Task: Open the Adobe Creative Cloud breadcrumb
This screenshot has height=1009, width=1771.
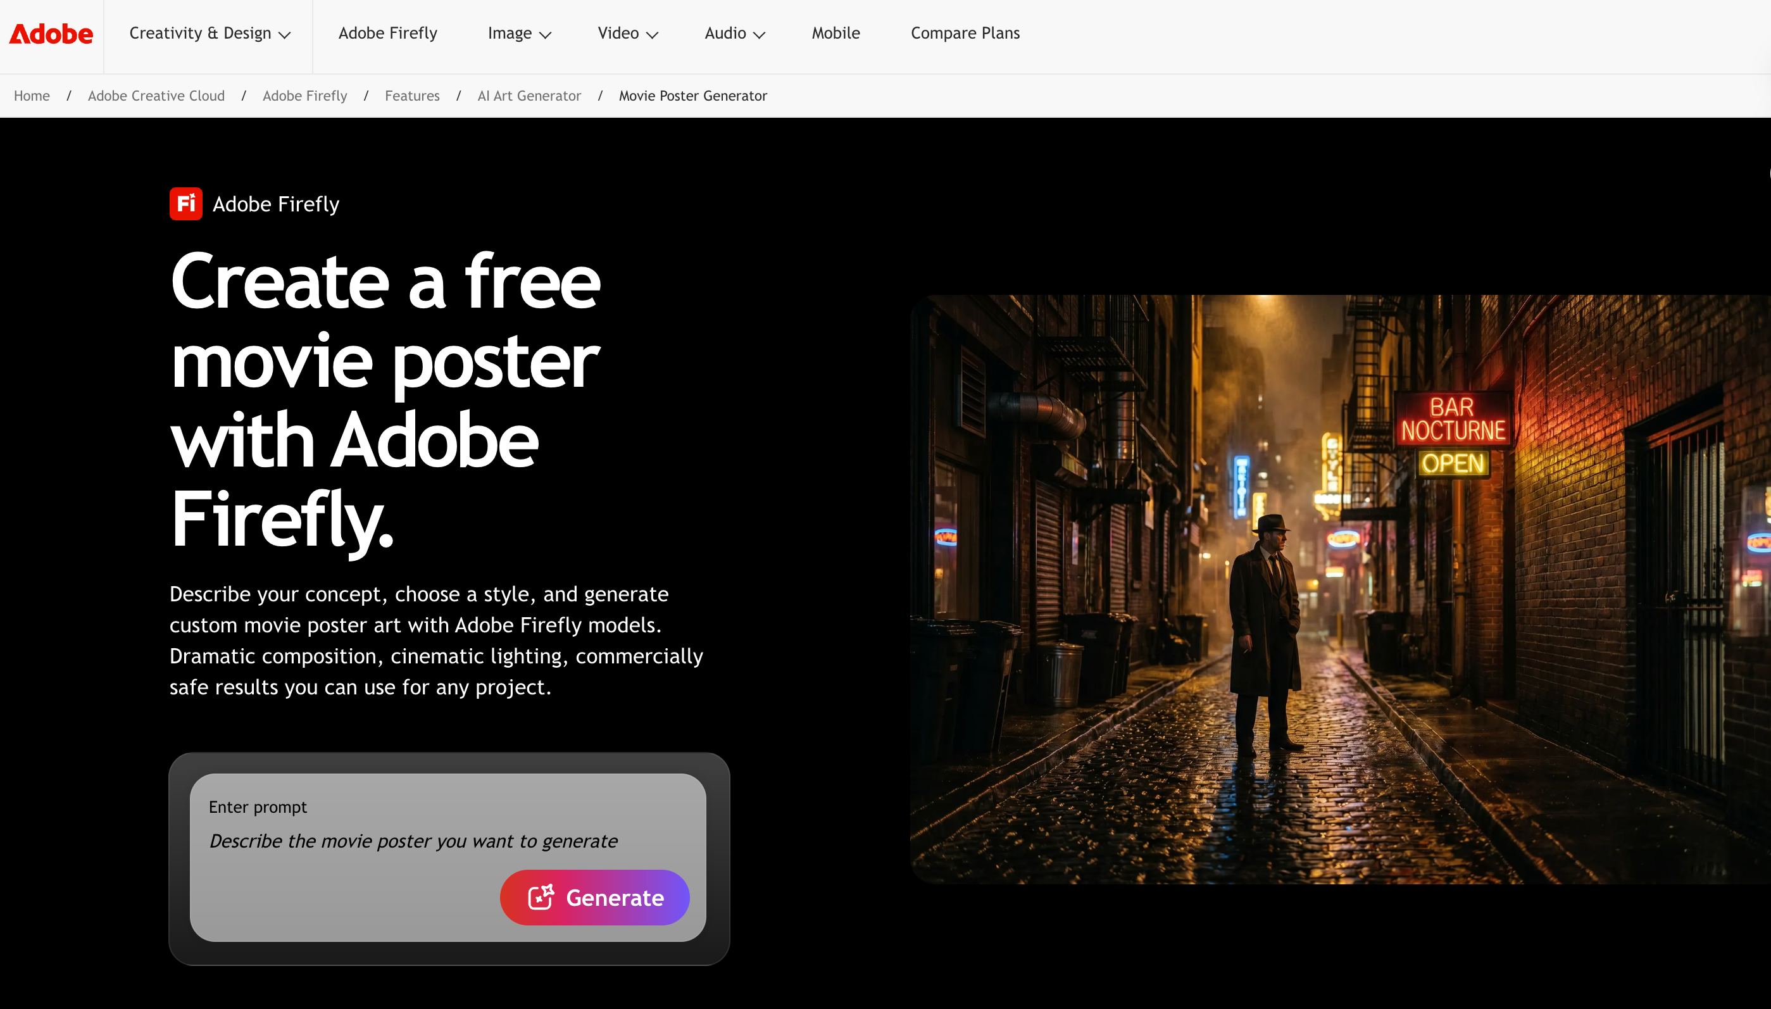Action: pyautogui.click(x=156, y=96)
